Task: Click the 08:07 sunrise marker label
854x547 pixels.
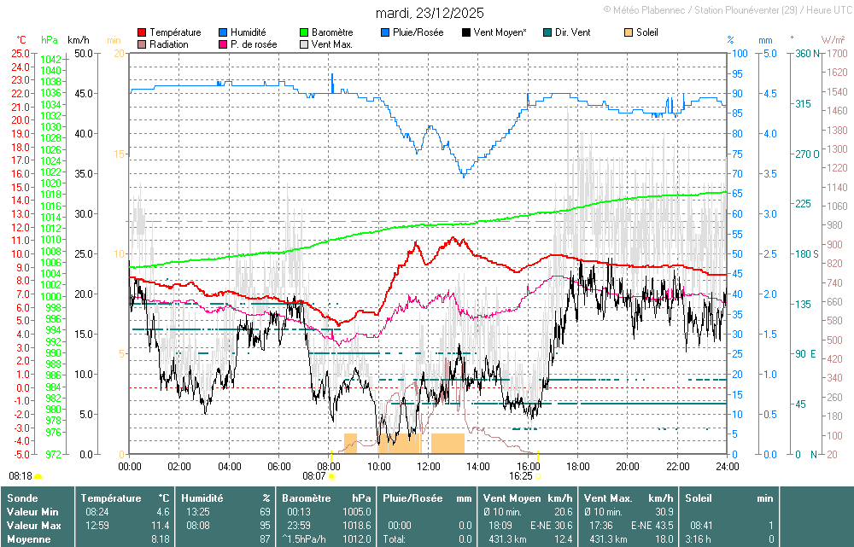Action: point(314,475)
